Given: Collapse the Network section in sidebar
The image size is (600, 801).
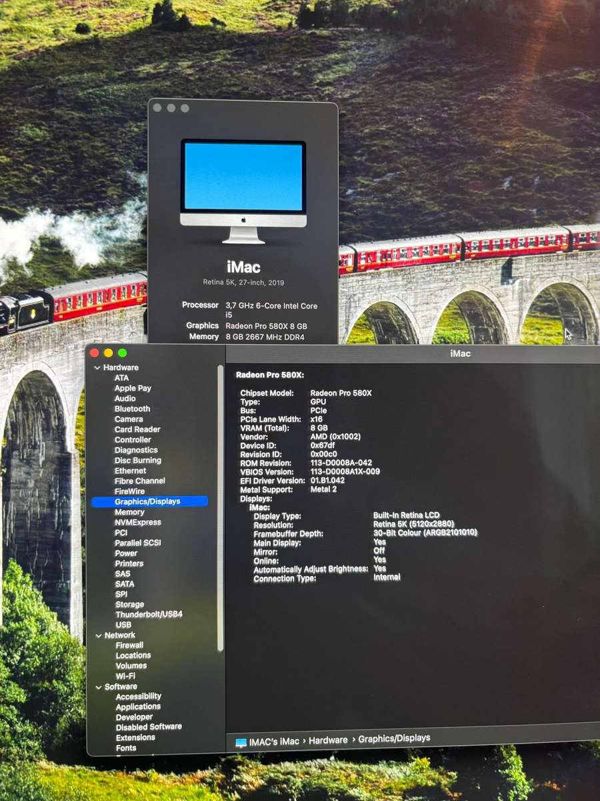Looking at the screenshot, I should coord(99,635).
